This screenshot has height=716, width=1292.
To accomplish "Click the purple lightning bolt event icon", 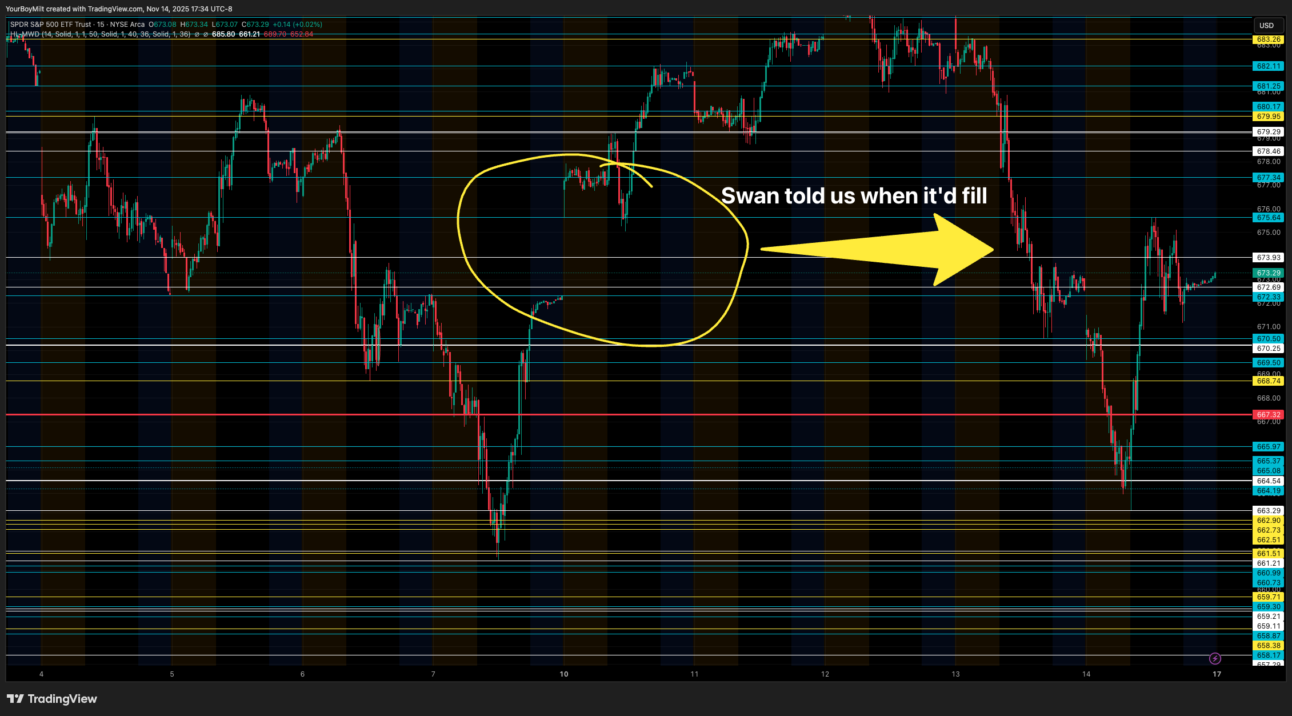I will [1215, 659].
